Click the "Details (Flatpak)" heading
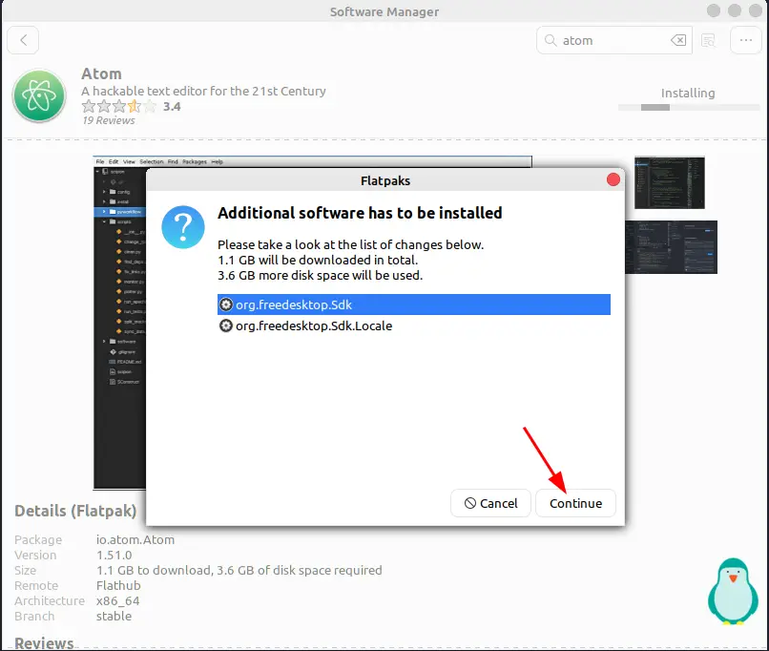 coord(75,512)
